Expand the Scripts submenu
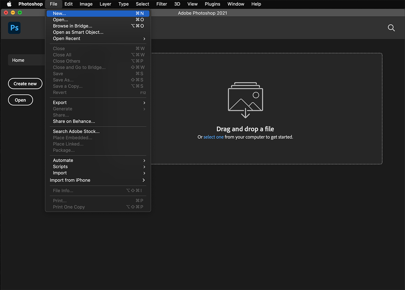This screenshot has height=290, width=405. [98, 167]
